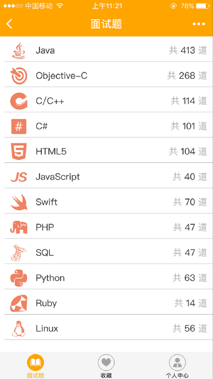Open the three-dot more options menu
Viewport: 213px width, 379px height.
[199, 24]
